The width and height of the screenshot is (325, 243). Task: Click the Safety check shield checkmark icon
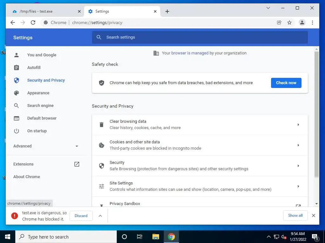point(102,83)
